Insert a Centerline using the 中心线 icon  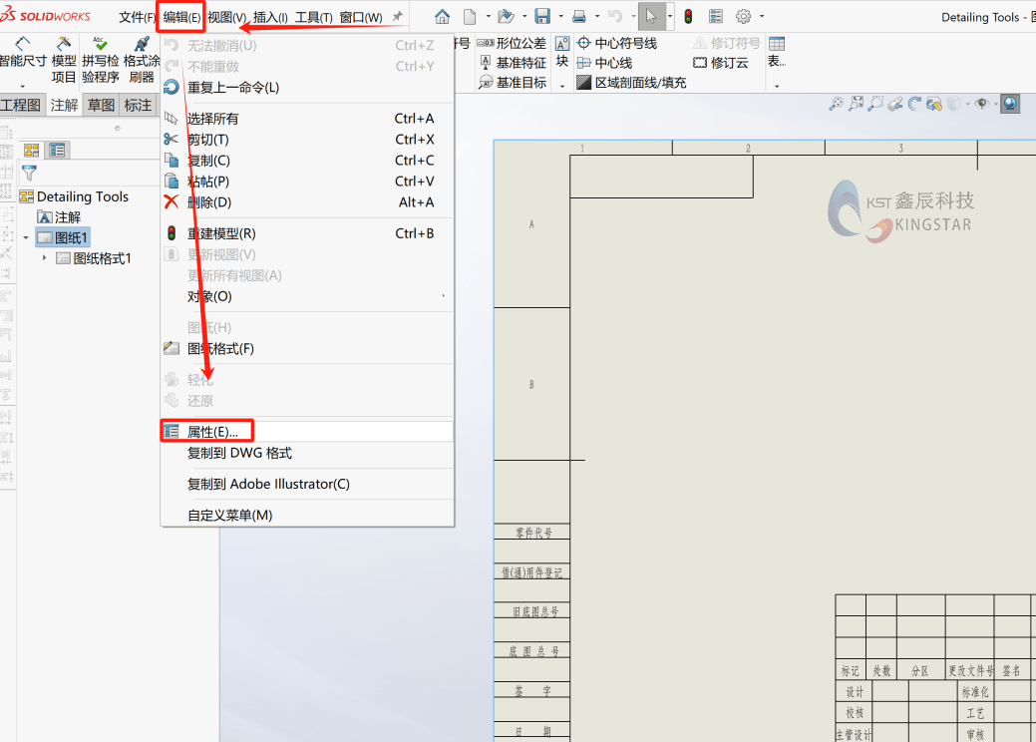click(583, 62)
